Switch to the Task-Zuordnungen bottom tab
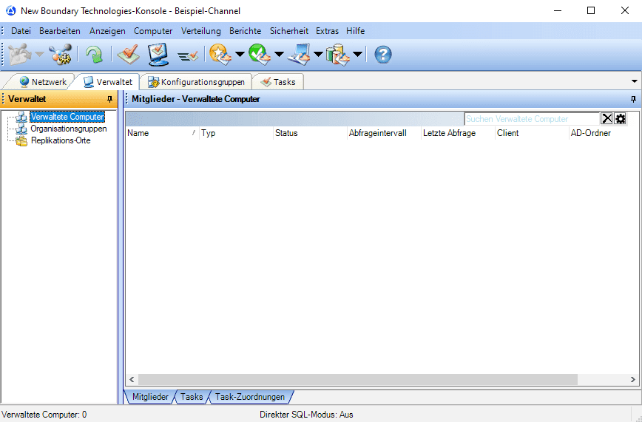 point(249,397)
